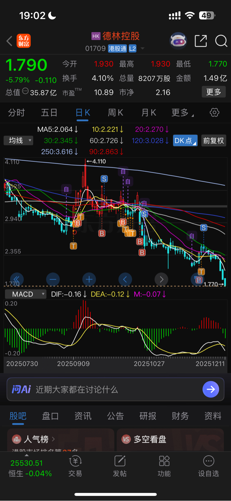This screenshot has height=501, width=231.
Task: Tap the MA5:2.064 value
Action: click(58, 129)
